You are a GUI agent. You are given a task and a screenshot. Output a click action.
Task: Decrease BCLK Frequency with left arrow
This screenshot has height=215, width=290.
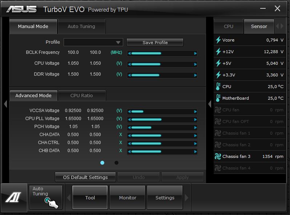[x=129, y=53]
